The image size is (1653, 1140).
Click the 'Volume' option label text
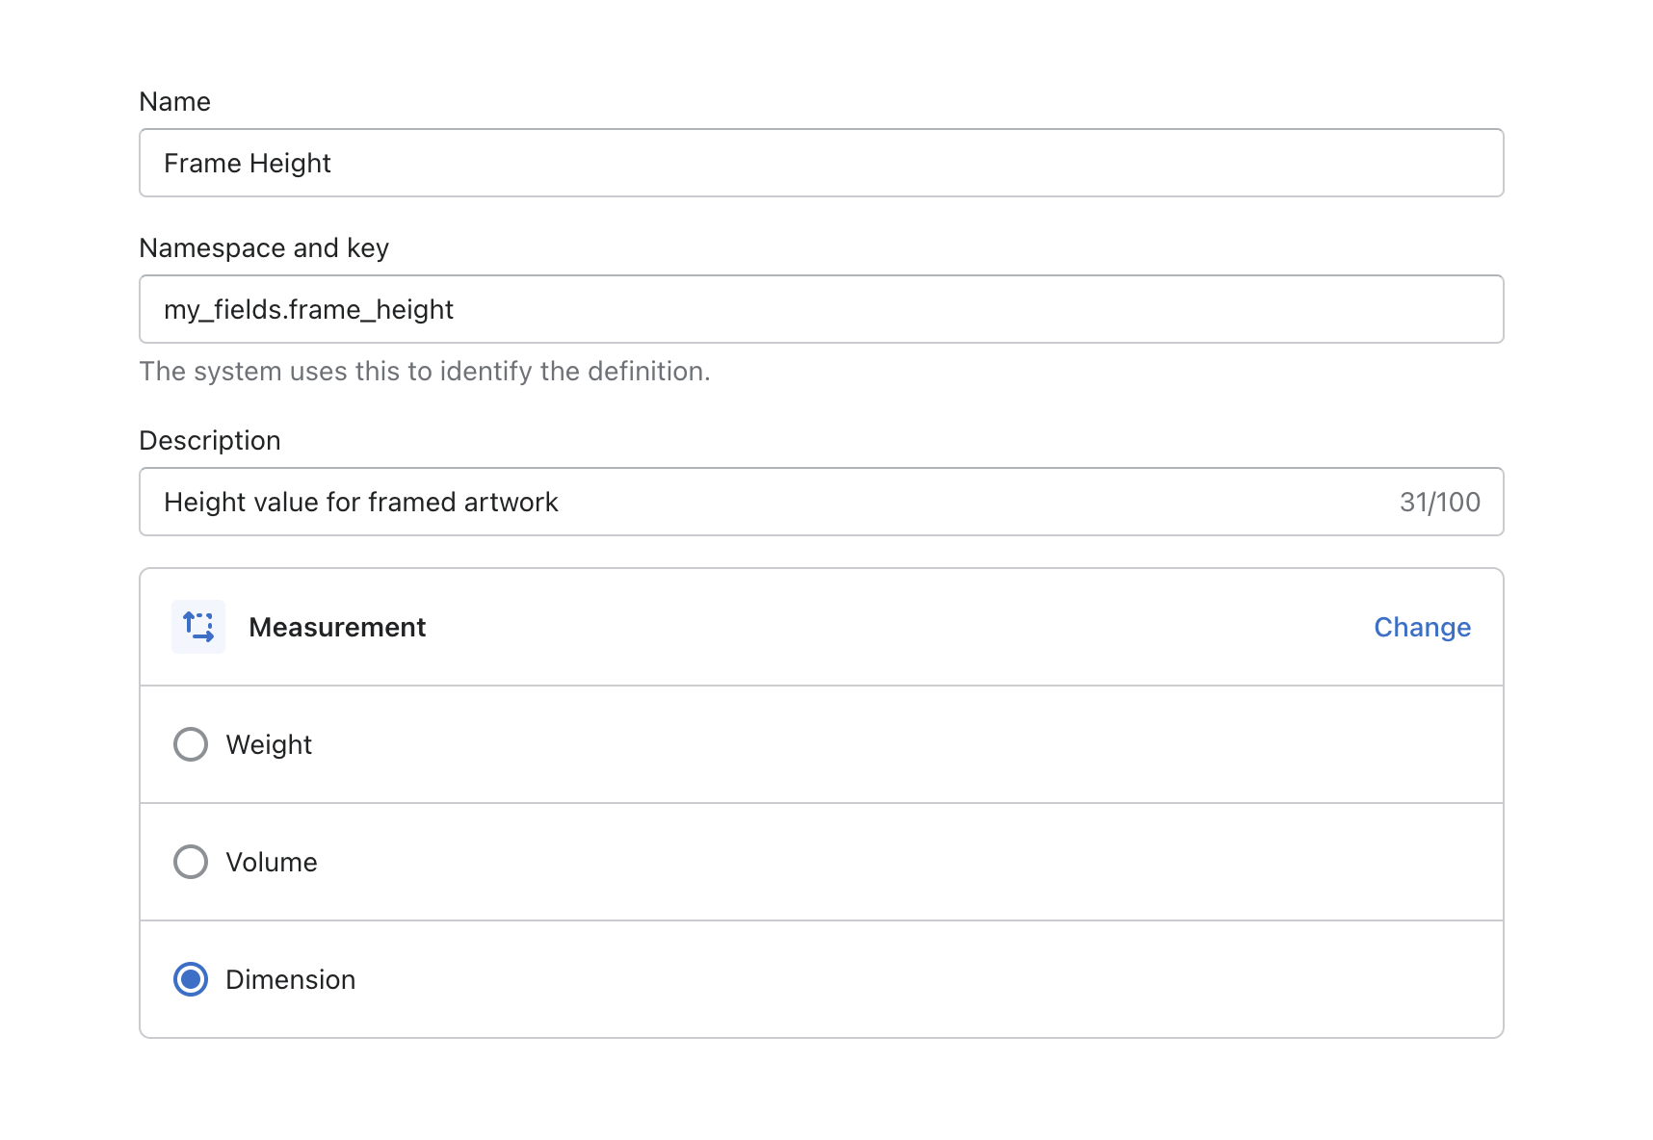[272, 862]
